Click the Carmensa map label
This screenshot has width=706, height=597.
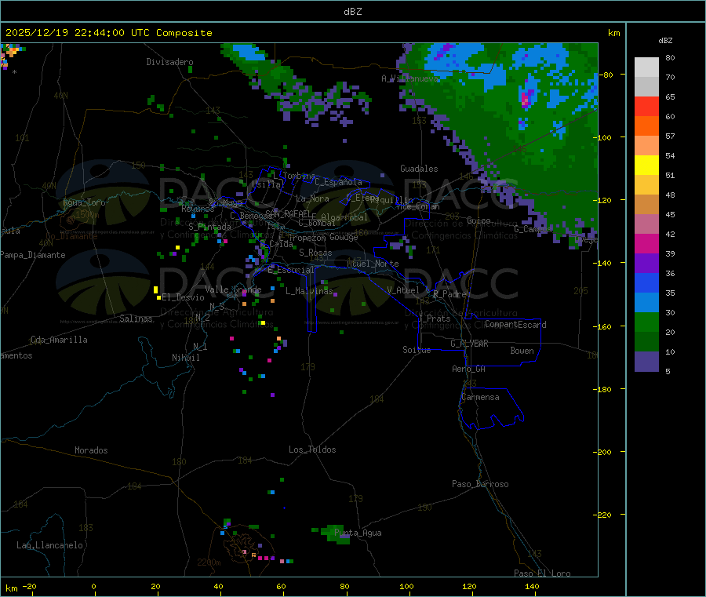click(480, 397)
